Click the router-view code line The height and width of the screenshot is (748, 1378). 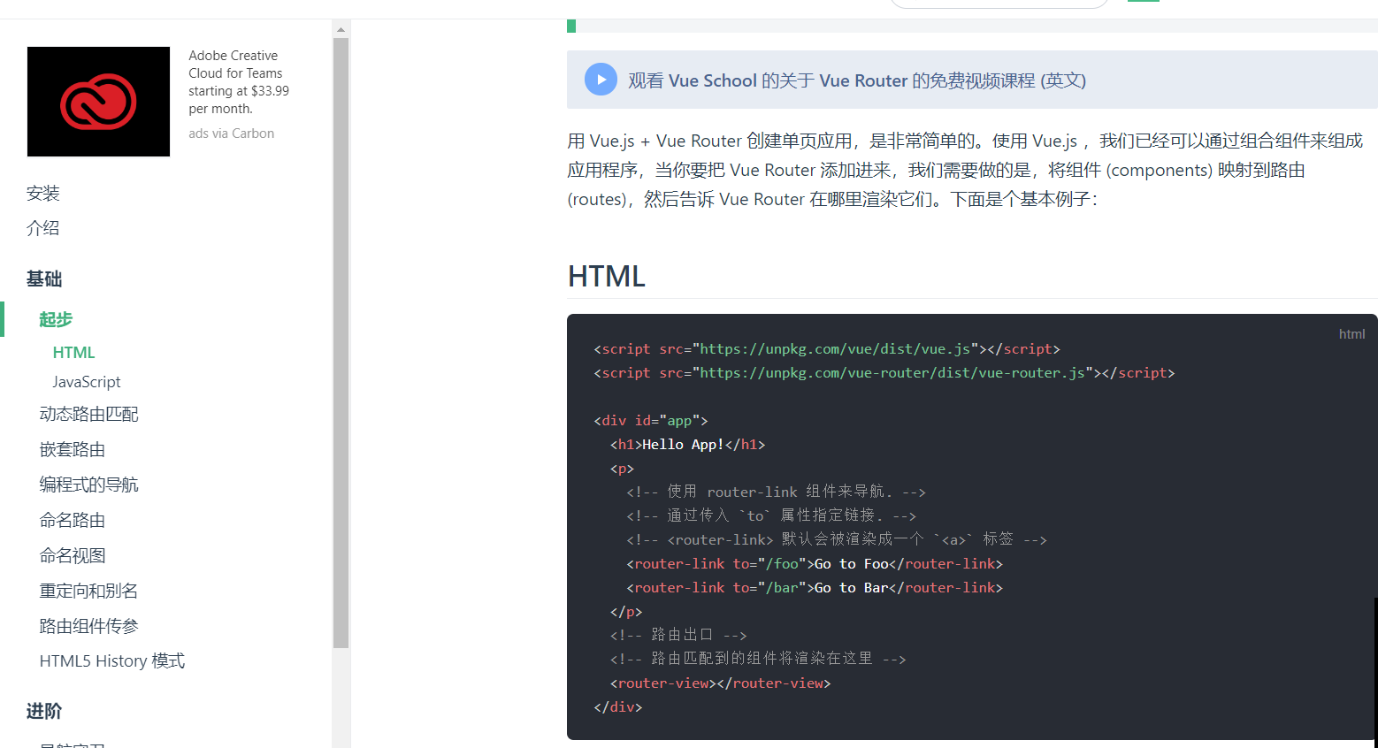click(720, 683)
